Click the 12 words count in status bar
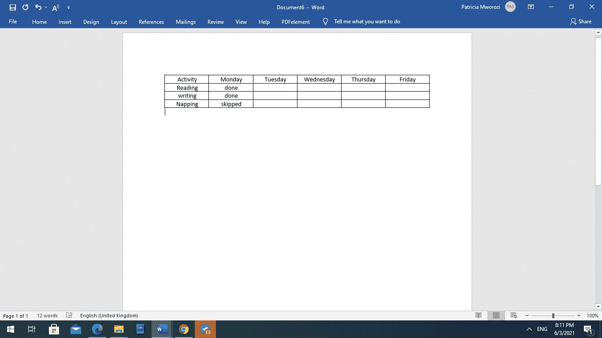Viewport: 602px width, 338px height. pyautogui.click(x=47, y=316)
